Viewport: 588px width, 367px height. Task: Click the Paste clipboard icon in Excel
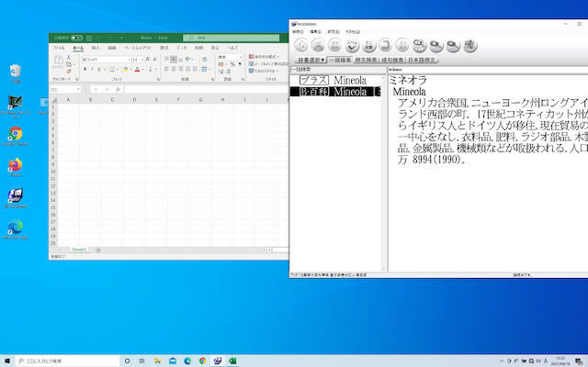[x=58, y=61]
